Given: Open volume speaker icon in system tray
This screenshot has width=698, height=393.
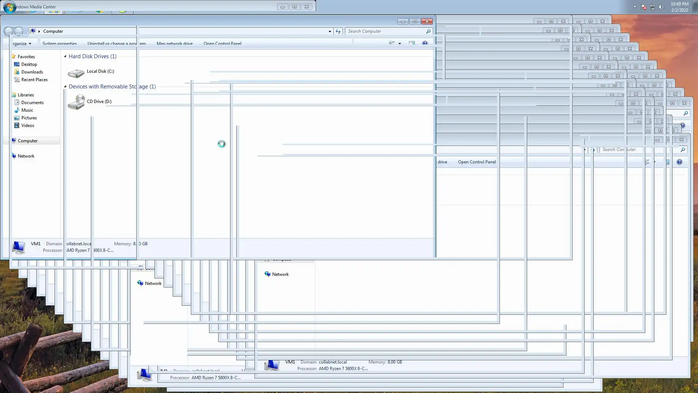Looking at the screenshot, I should click(x=661, y=7).
